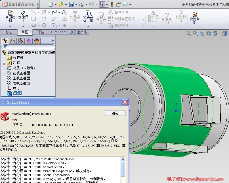This screenshot has height=183, width=229.
Task: Select the sketch Text tool
Action: [64, 19]
